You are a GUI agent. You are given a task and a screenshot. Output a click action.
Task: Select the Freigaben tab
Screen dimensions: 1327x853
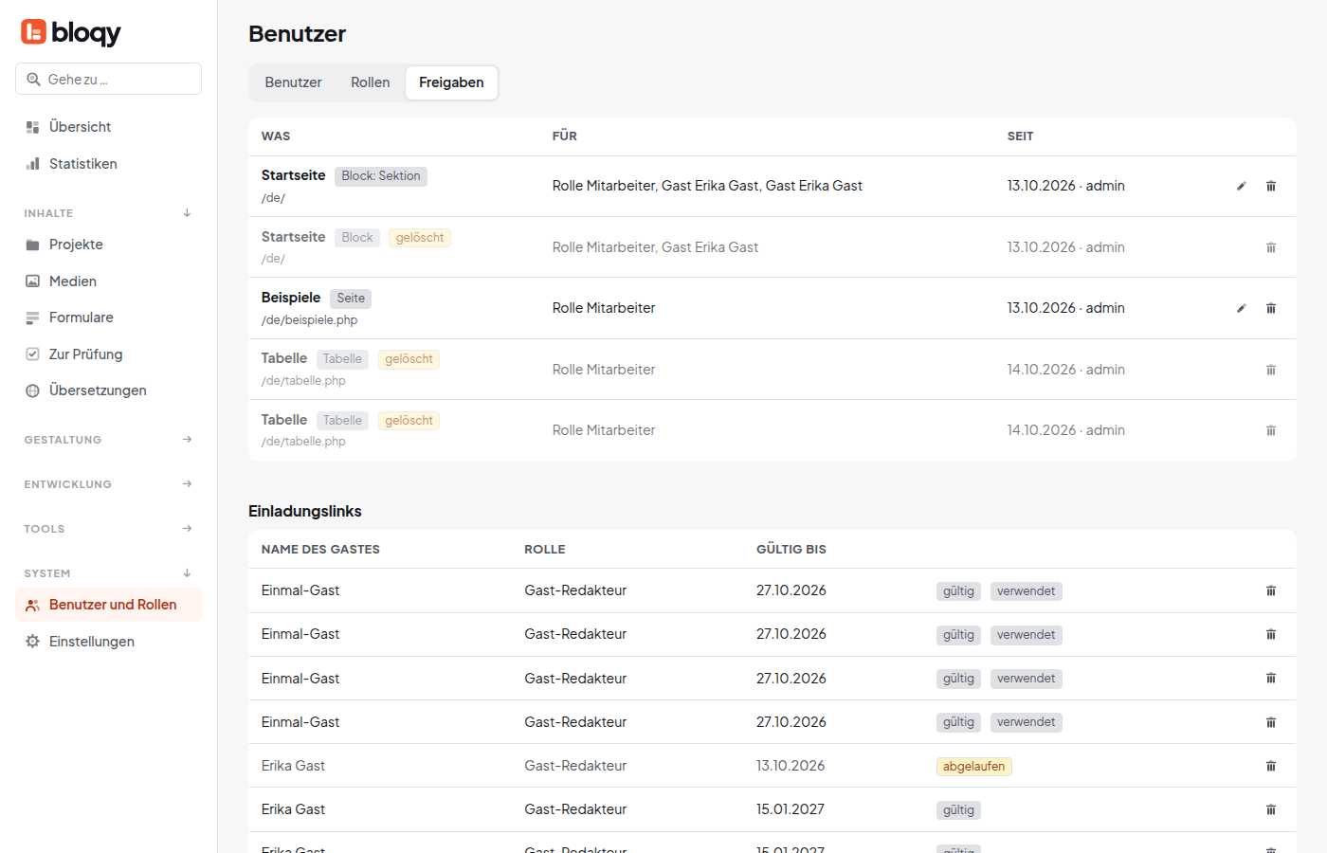point(451,82)
